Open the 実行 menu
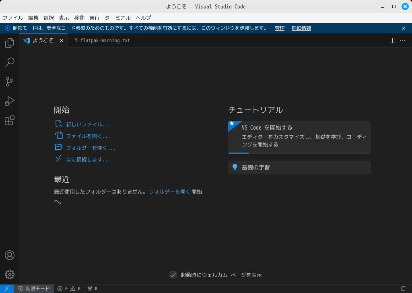Image resolution: width=412 pixels, height=293 pixels. click(x=95, y=18)
